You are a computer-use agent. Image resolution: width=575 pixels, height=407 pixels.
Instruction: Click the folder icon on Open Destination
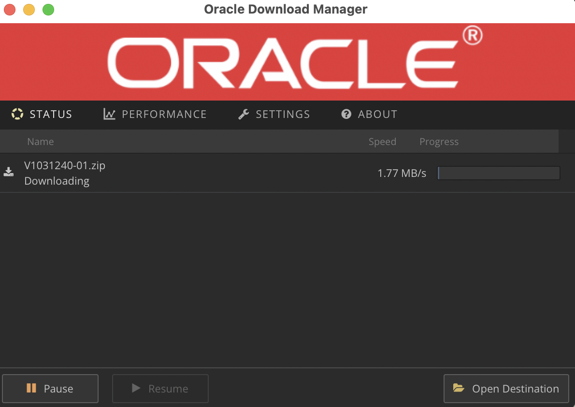point(458,388)
